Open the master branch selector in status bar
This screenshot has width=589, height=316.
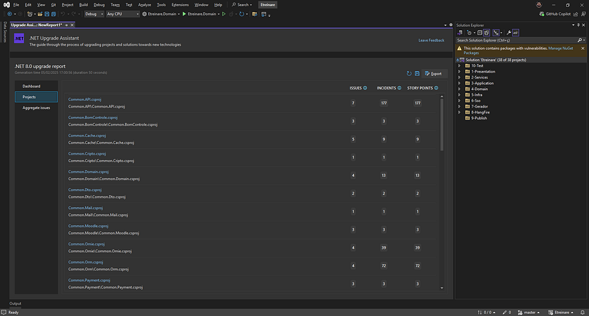pyautogui.click(x=528, y=312)
